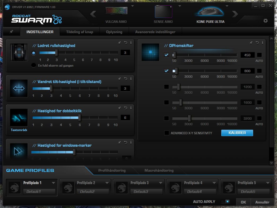
Task: Show info for DPI-omskifter
Action: tap(262, 43)
